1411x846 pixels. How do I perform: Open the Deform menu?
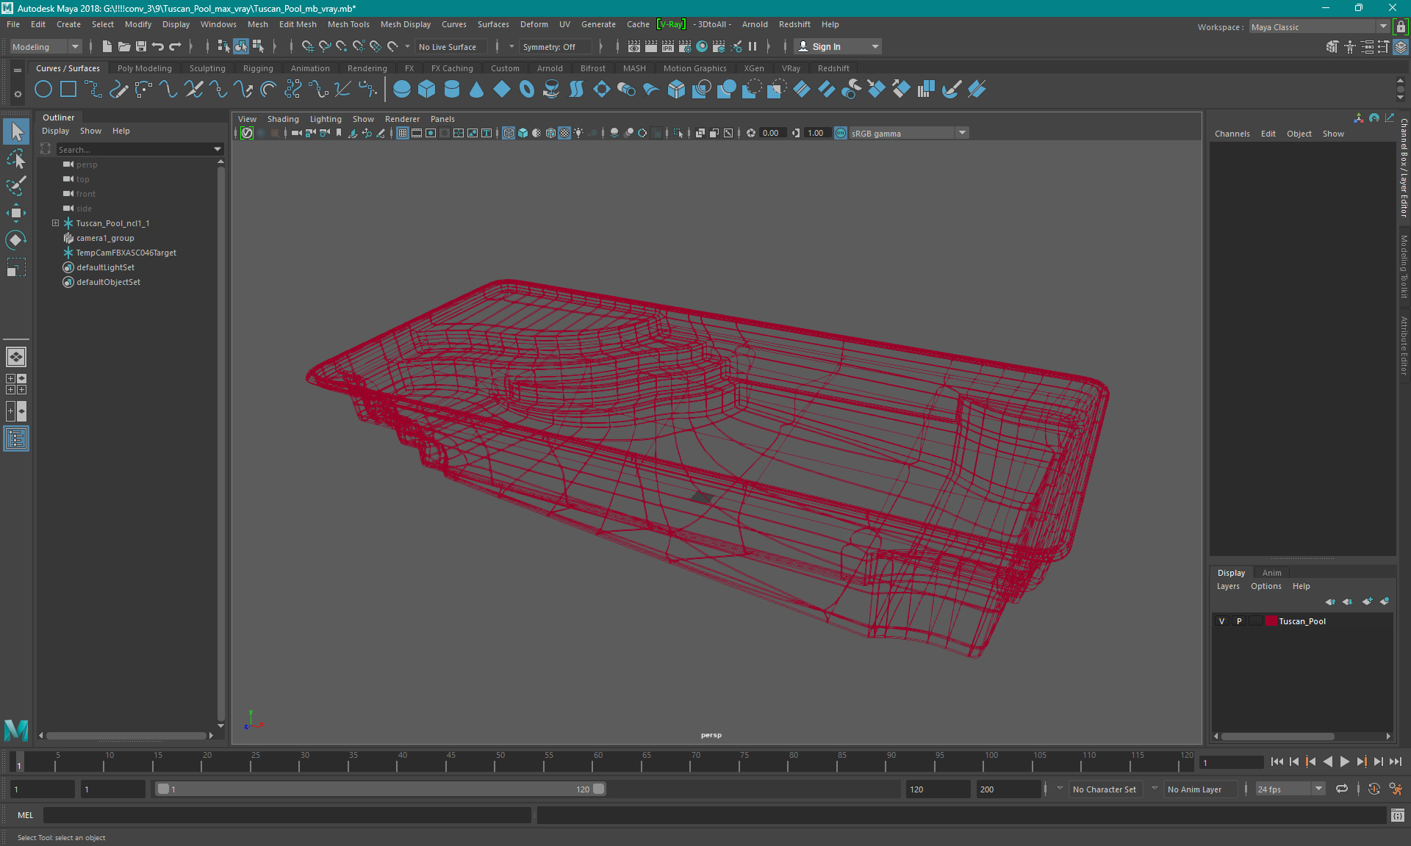[x=534, y=24]
